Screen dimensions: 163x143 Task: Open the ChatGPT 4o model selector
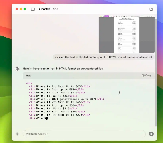(x=49, y=9)
